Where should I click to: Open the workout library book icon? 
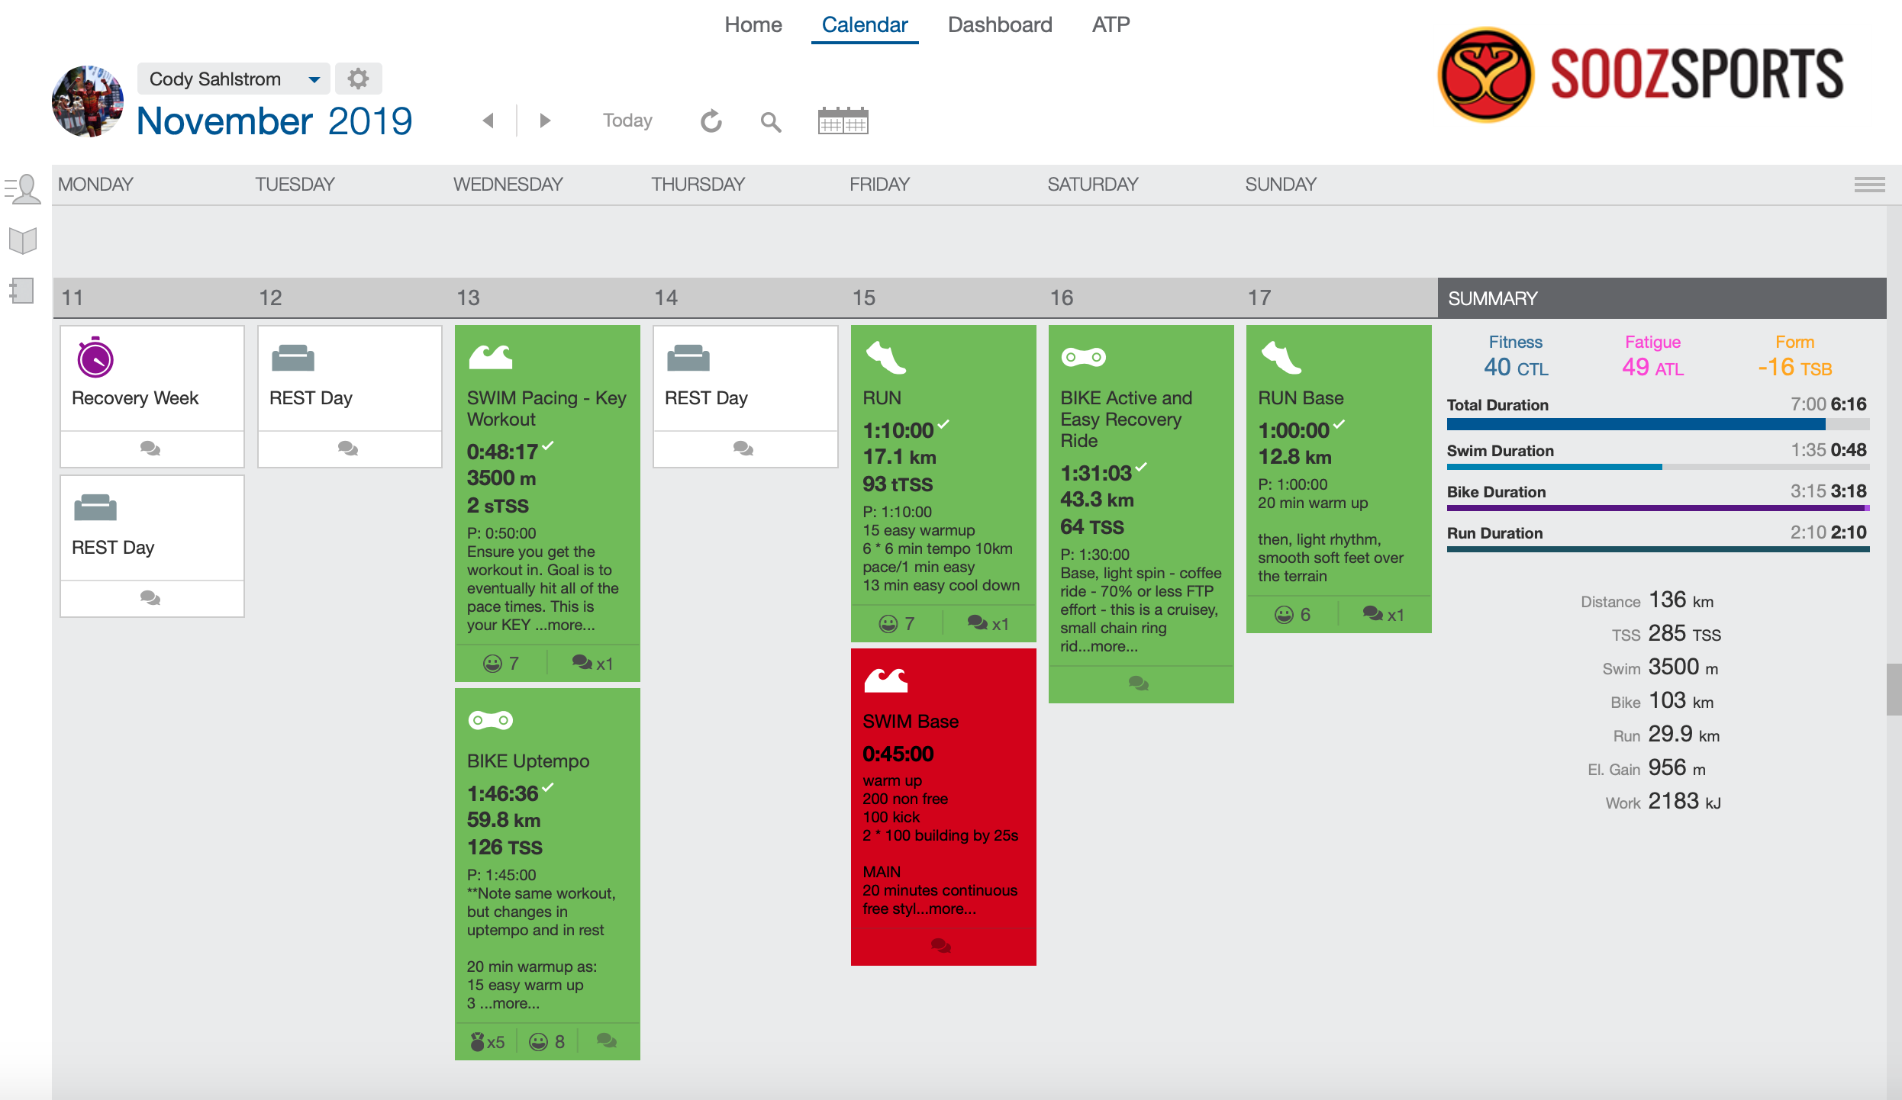click(23, 241)
